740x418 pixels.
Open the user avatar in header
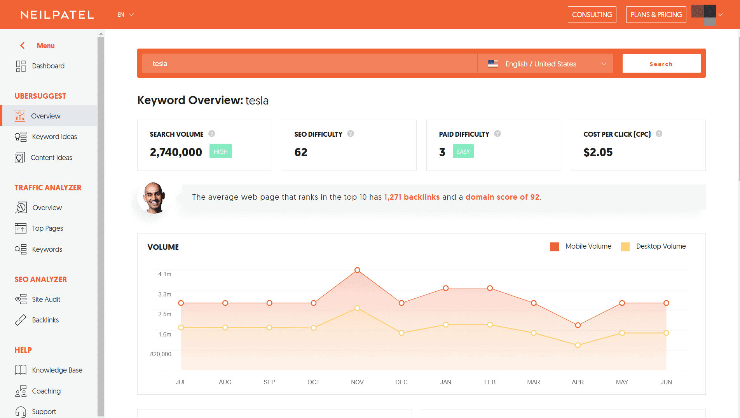[704, 15]
